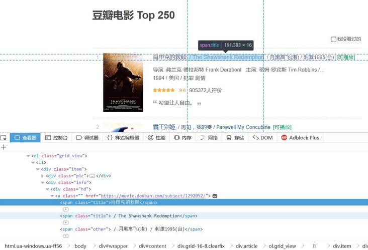Toggle the 我没看过的 checkbox
This screenshot has height=250, width=368.
tap(333, 39)
